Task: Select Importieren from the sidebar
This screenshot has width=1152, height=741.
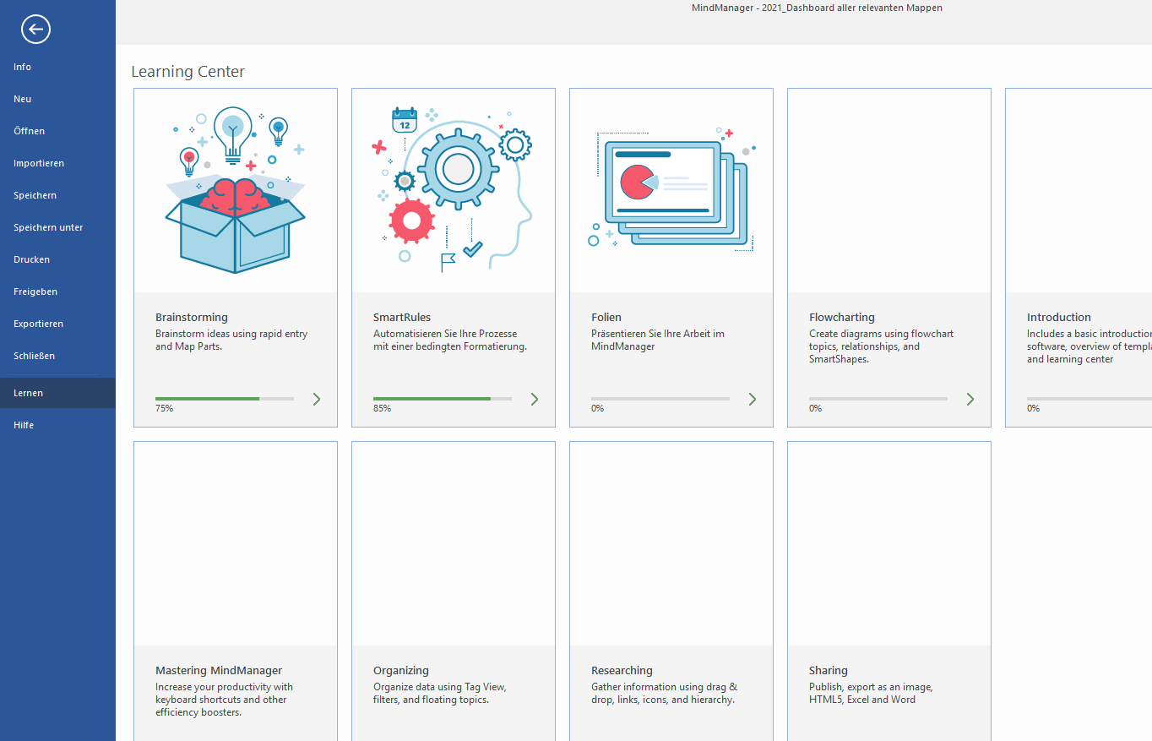Action: [x=39, y=163]
